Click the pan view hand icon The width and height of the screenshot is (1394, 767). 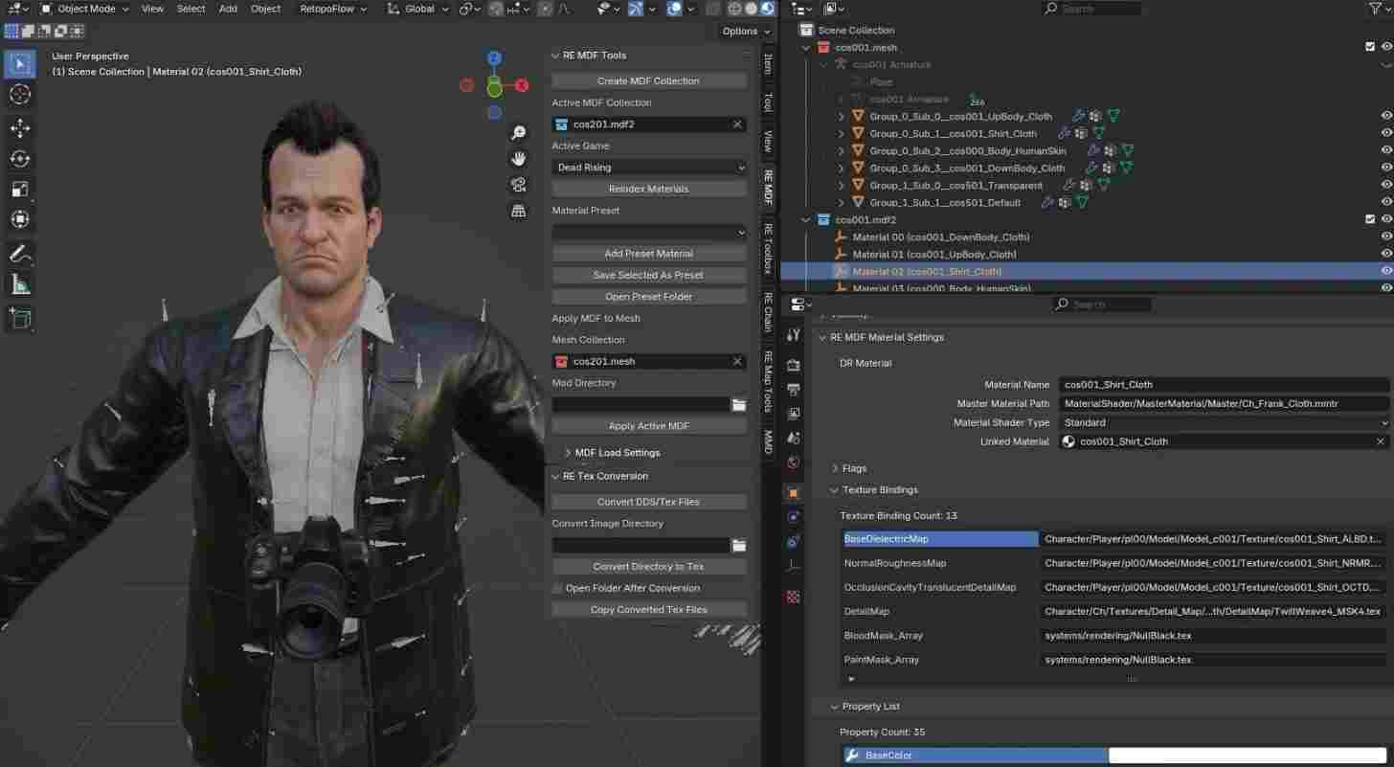pos(519,159)
